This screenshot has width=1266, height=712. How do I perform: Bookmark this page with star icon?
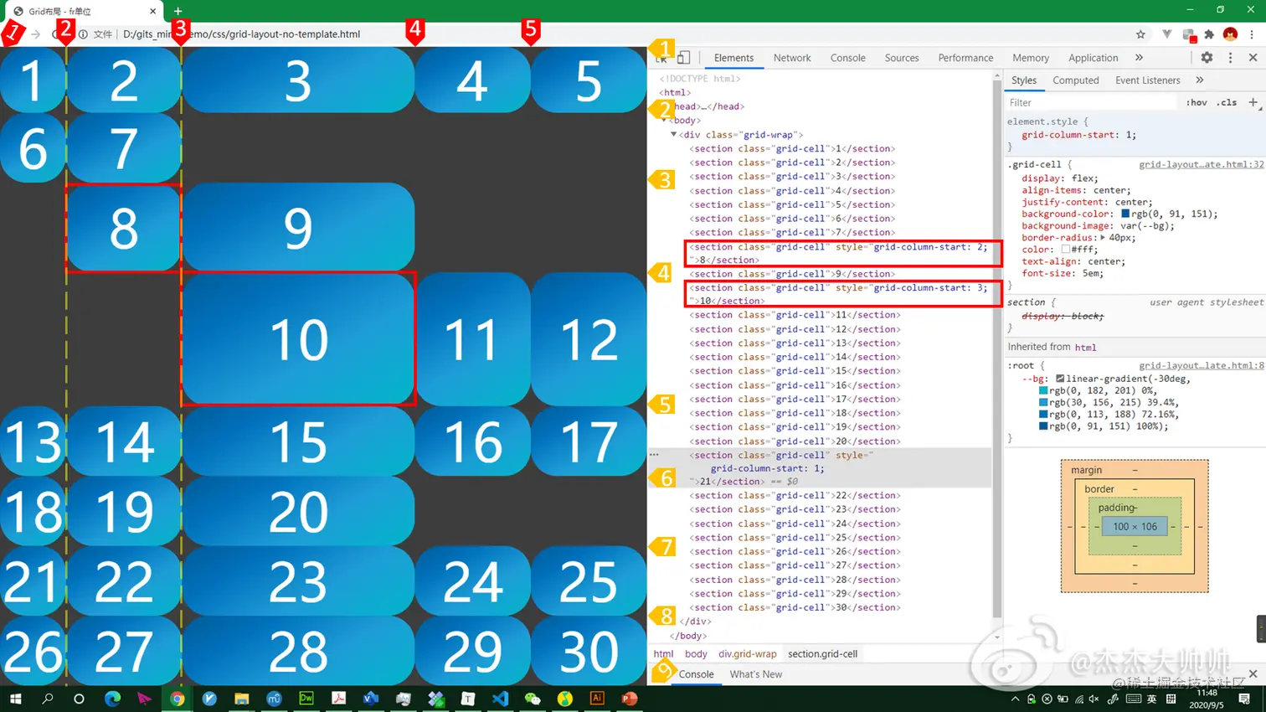(1140, 34)
